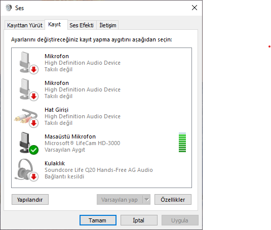Viewport: 271px width, 230px height.
Task: Click the 'Kulaklık' device name
Action: point(55,163)
